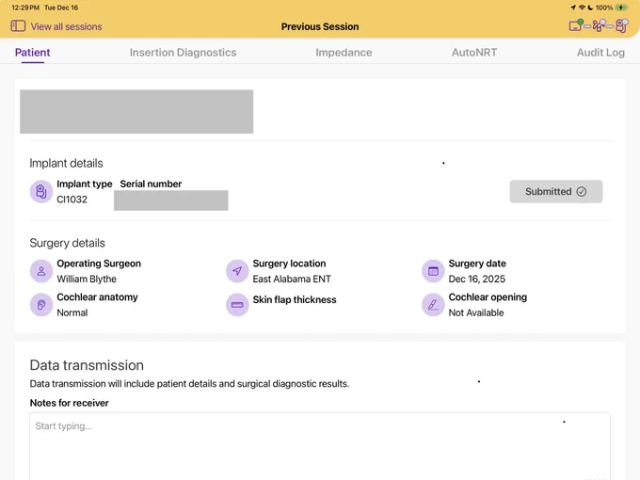Tap the Cochlear opening icon
Viewport: 640px width, 480px height.
point(433,305)
